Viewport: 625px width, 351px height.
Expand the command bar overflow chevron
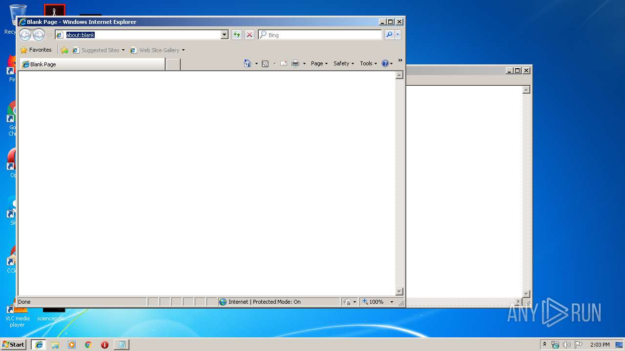point(400,60)
